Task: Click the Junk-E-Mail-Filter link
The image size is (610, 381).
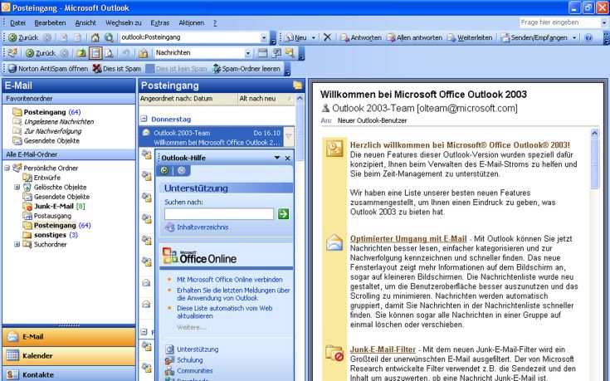Action: point(383,349)
